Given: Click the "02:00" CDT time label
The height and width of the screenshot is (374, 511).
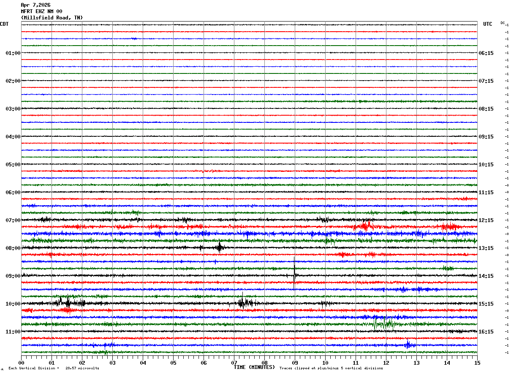Looking at the screenshot, I should click(13, 81).
